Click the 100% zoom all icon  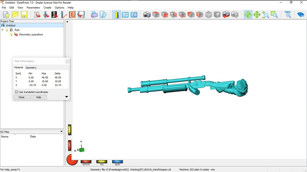288,15
